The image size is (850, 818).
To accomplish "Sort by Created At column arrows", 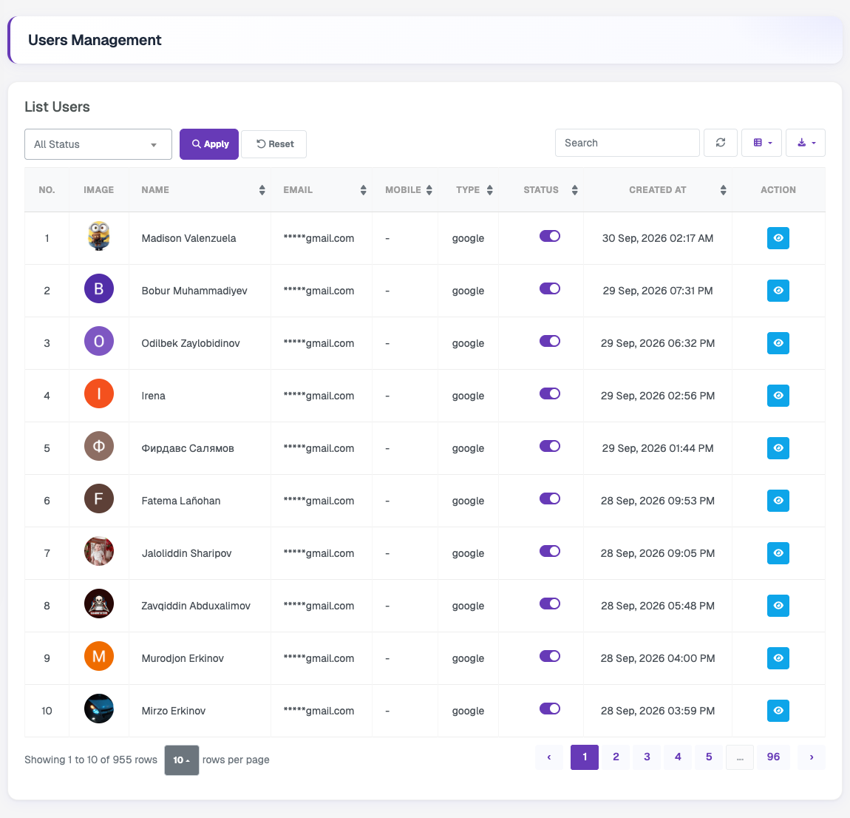I will (723, 190).
